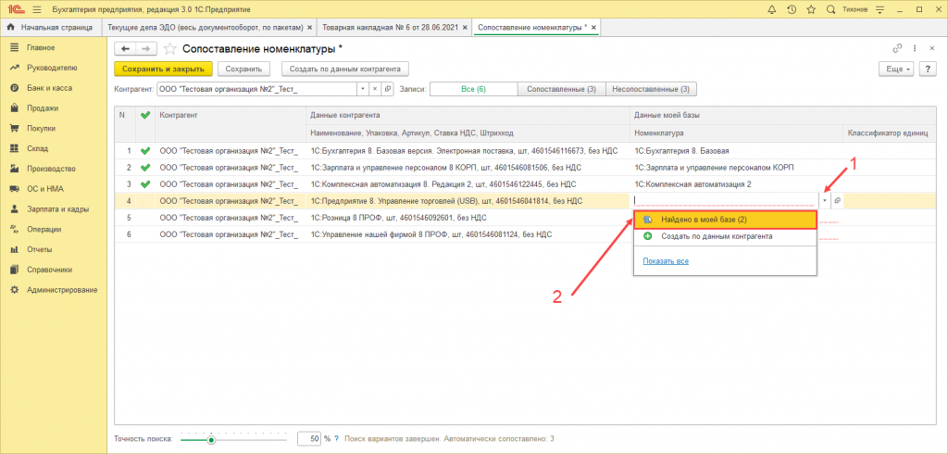
Task: Close the Текущие дела ЭДО tab
Action: pyautogui.click(x=310, y=28)
